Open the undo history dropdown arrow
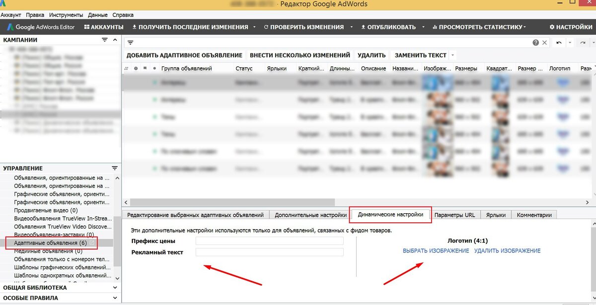Image resolution: width=596 pixels, height=305 pixels. coord(570,43)
